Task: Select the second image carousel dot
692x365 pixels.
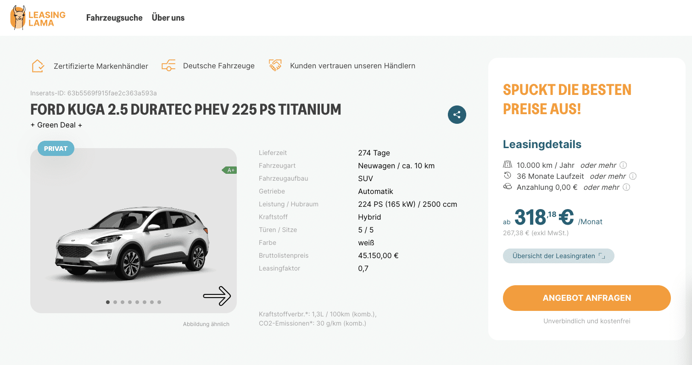Action: 115,302
